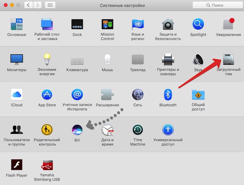Click the forward navigation arrow
The image size is (244, 185).
coord(37,5)
